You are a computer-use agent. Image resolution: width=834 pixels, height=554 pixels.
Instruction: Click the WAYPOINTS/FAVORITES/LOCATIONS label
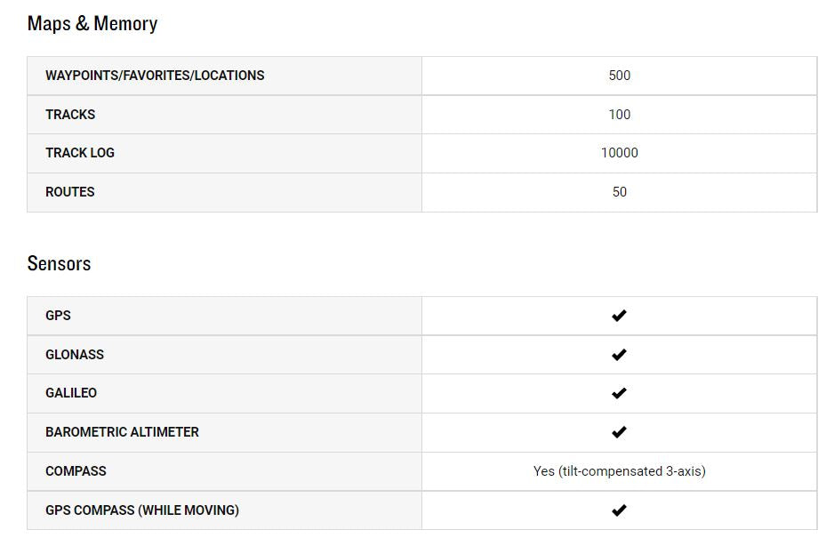155,76
